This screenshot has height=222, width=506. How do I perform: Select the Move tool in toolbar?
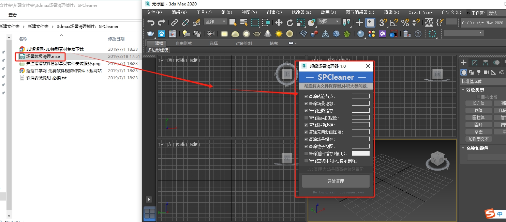tap(279, 23)
